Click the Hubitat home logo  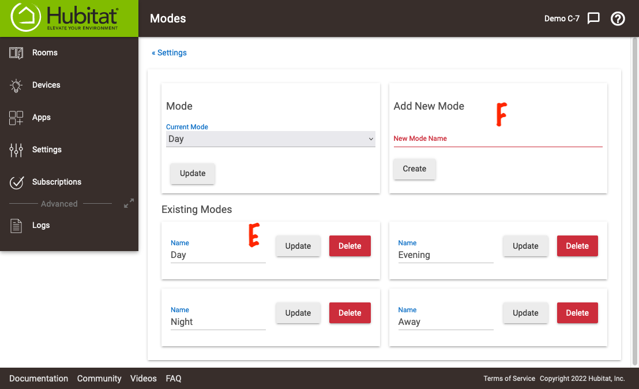point(65,18)
